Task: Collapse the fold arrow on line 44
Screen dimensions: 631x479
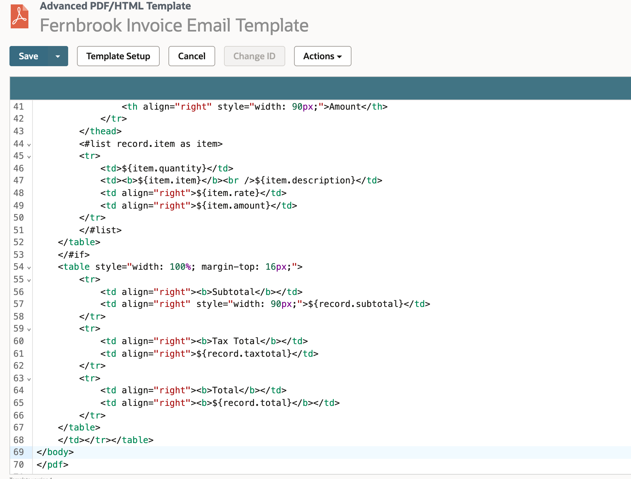Action: 29,145
